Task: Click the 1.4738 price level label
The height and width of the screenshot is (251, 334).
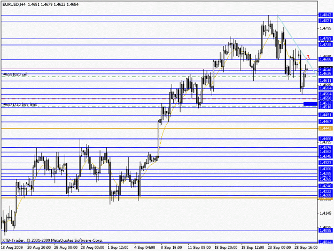Action: pyautogui.click(x=325, y=44)
